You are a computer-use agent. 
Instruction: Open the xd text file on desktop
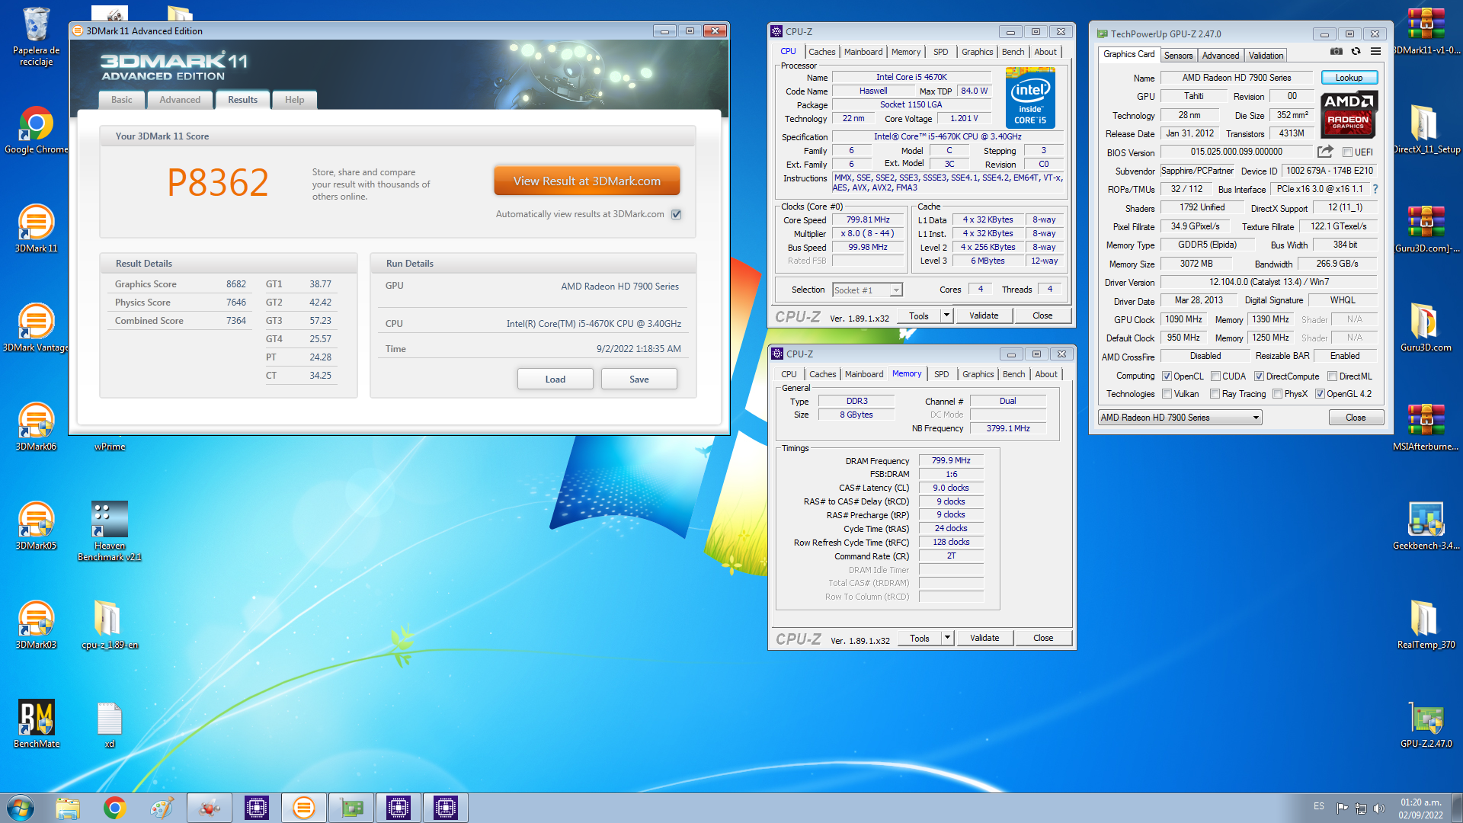click(110, 724)
